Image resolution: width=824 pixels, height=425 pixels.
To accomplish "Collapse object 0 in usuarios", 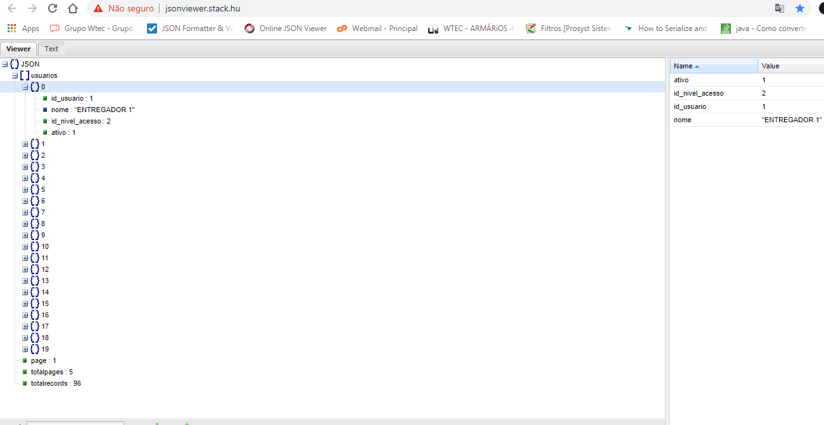I will [25, 87].
